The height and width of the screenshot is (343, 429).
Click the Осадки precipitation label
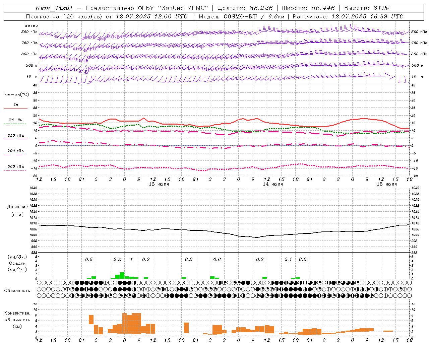pyautogui.click(x=17, y=263)
